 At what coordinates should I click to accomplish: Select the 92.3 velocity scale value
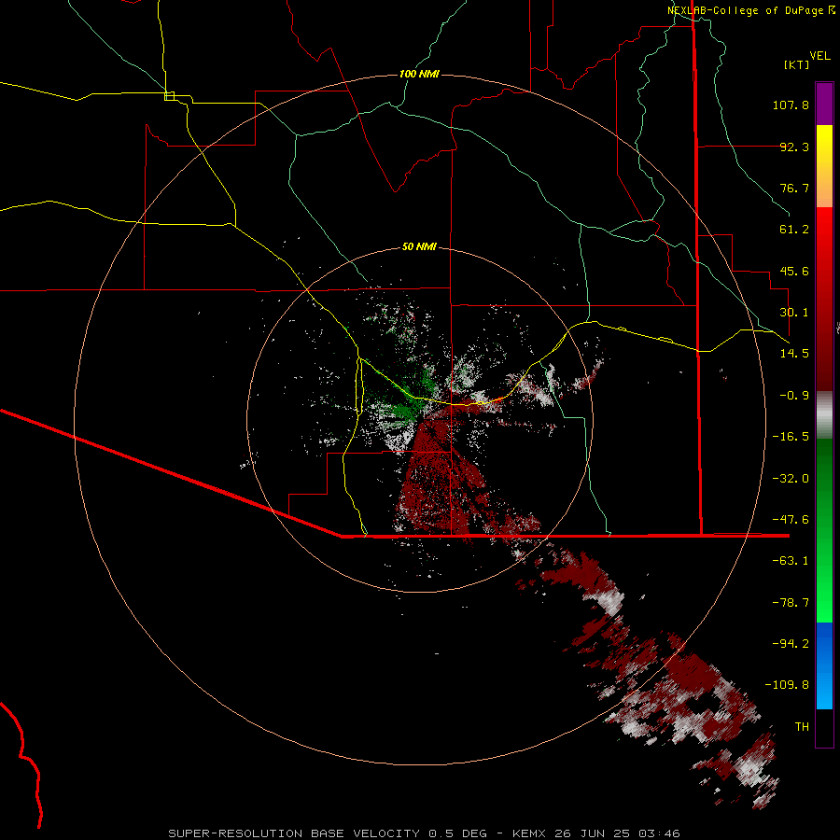[x=794, y=147]
